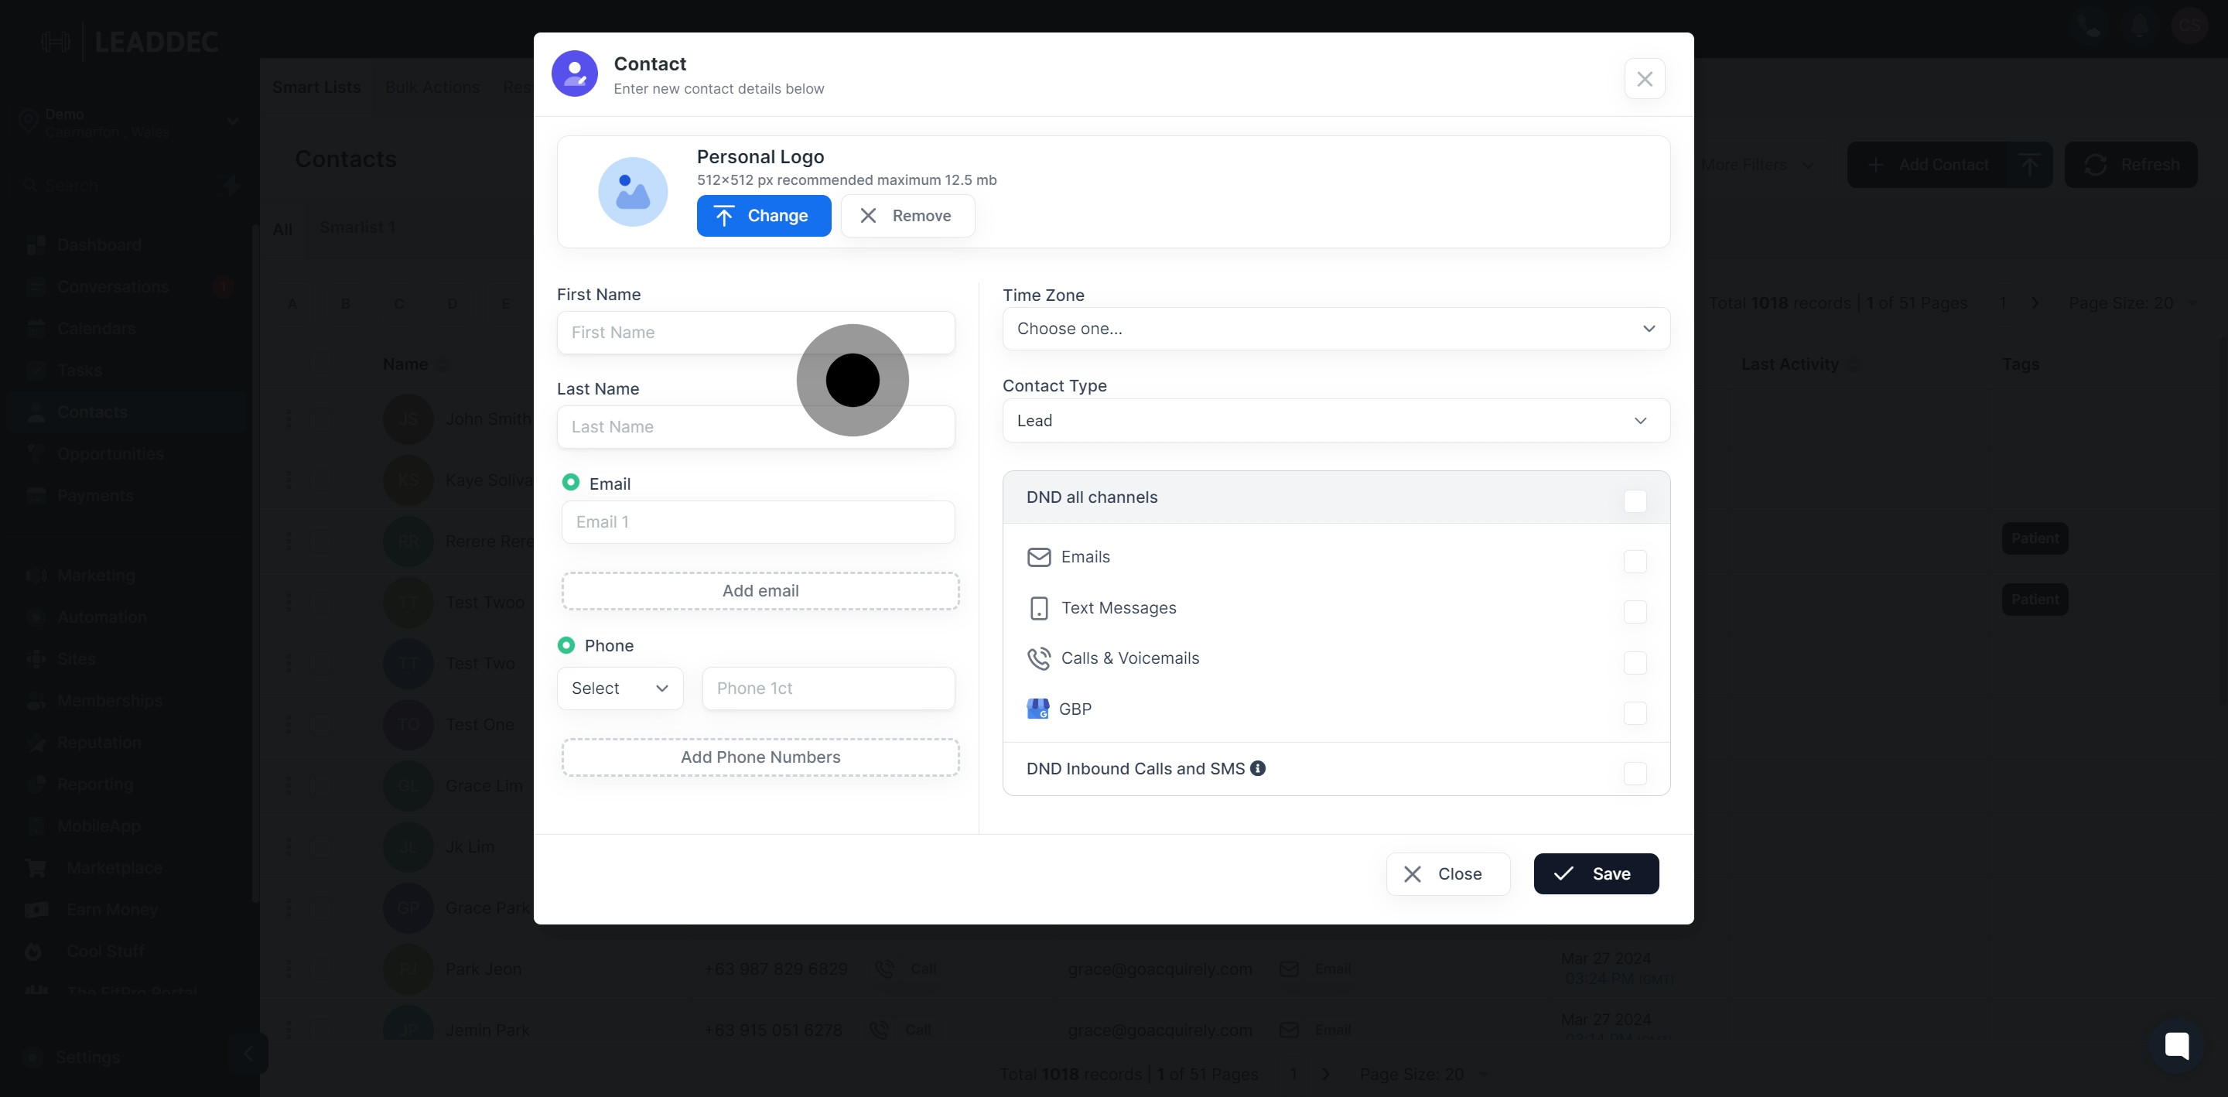Screen dimensions: 2228x1097
Task: Select the Email radio button
Action: [571, 483]
